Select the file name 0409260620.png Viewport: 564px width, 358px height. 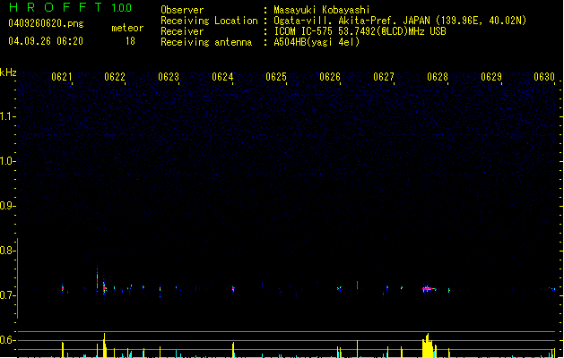click(46, 23)
